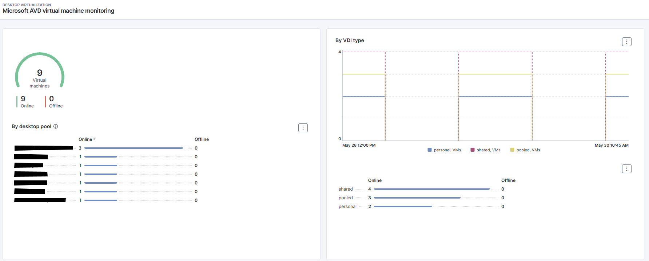Click the Desktop Virtualization breadcrumb

[x=27, y=5]
